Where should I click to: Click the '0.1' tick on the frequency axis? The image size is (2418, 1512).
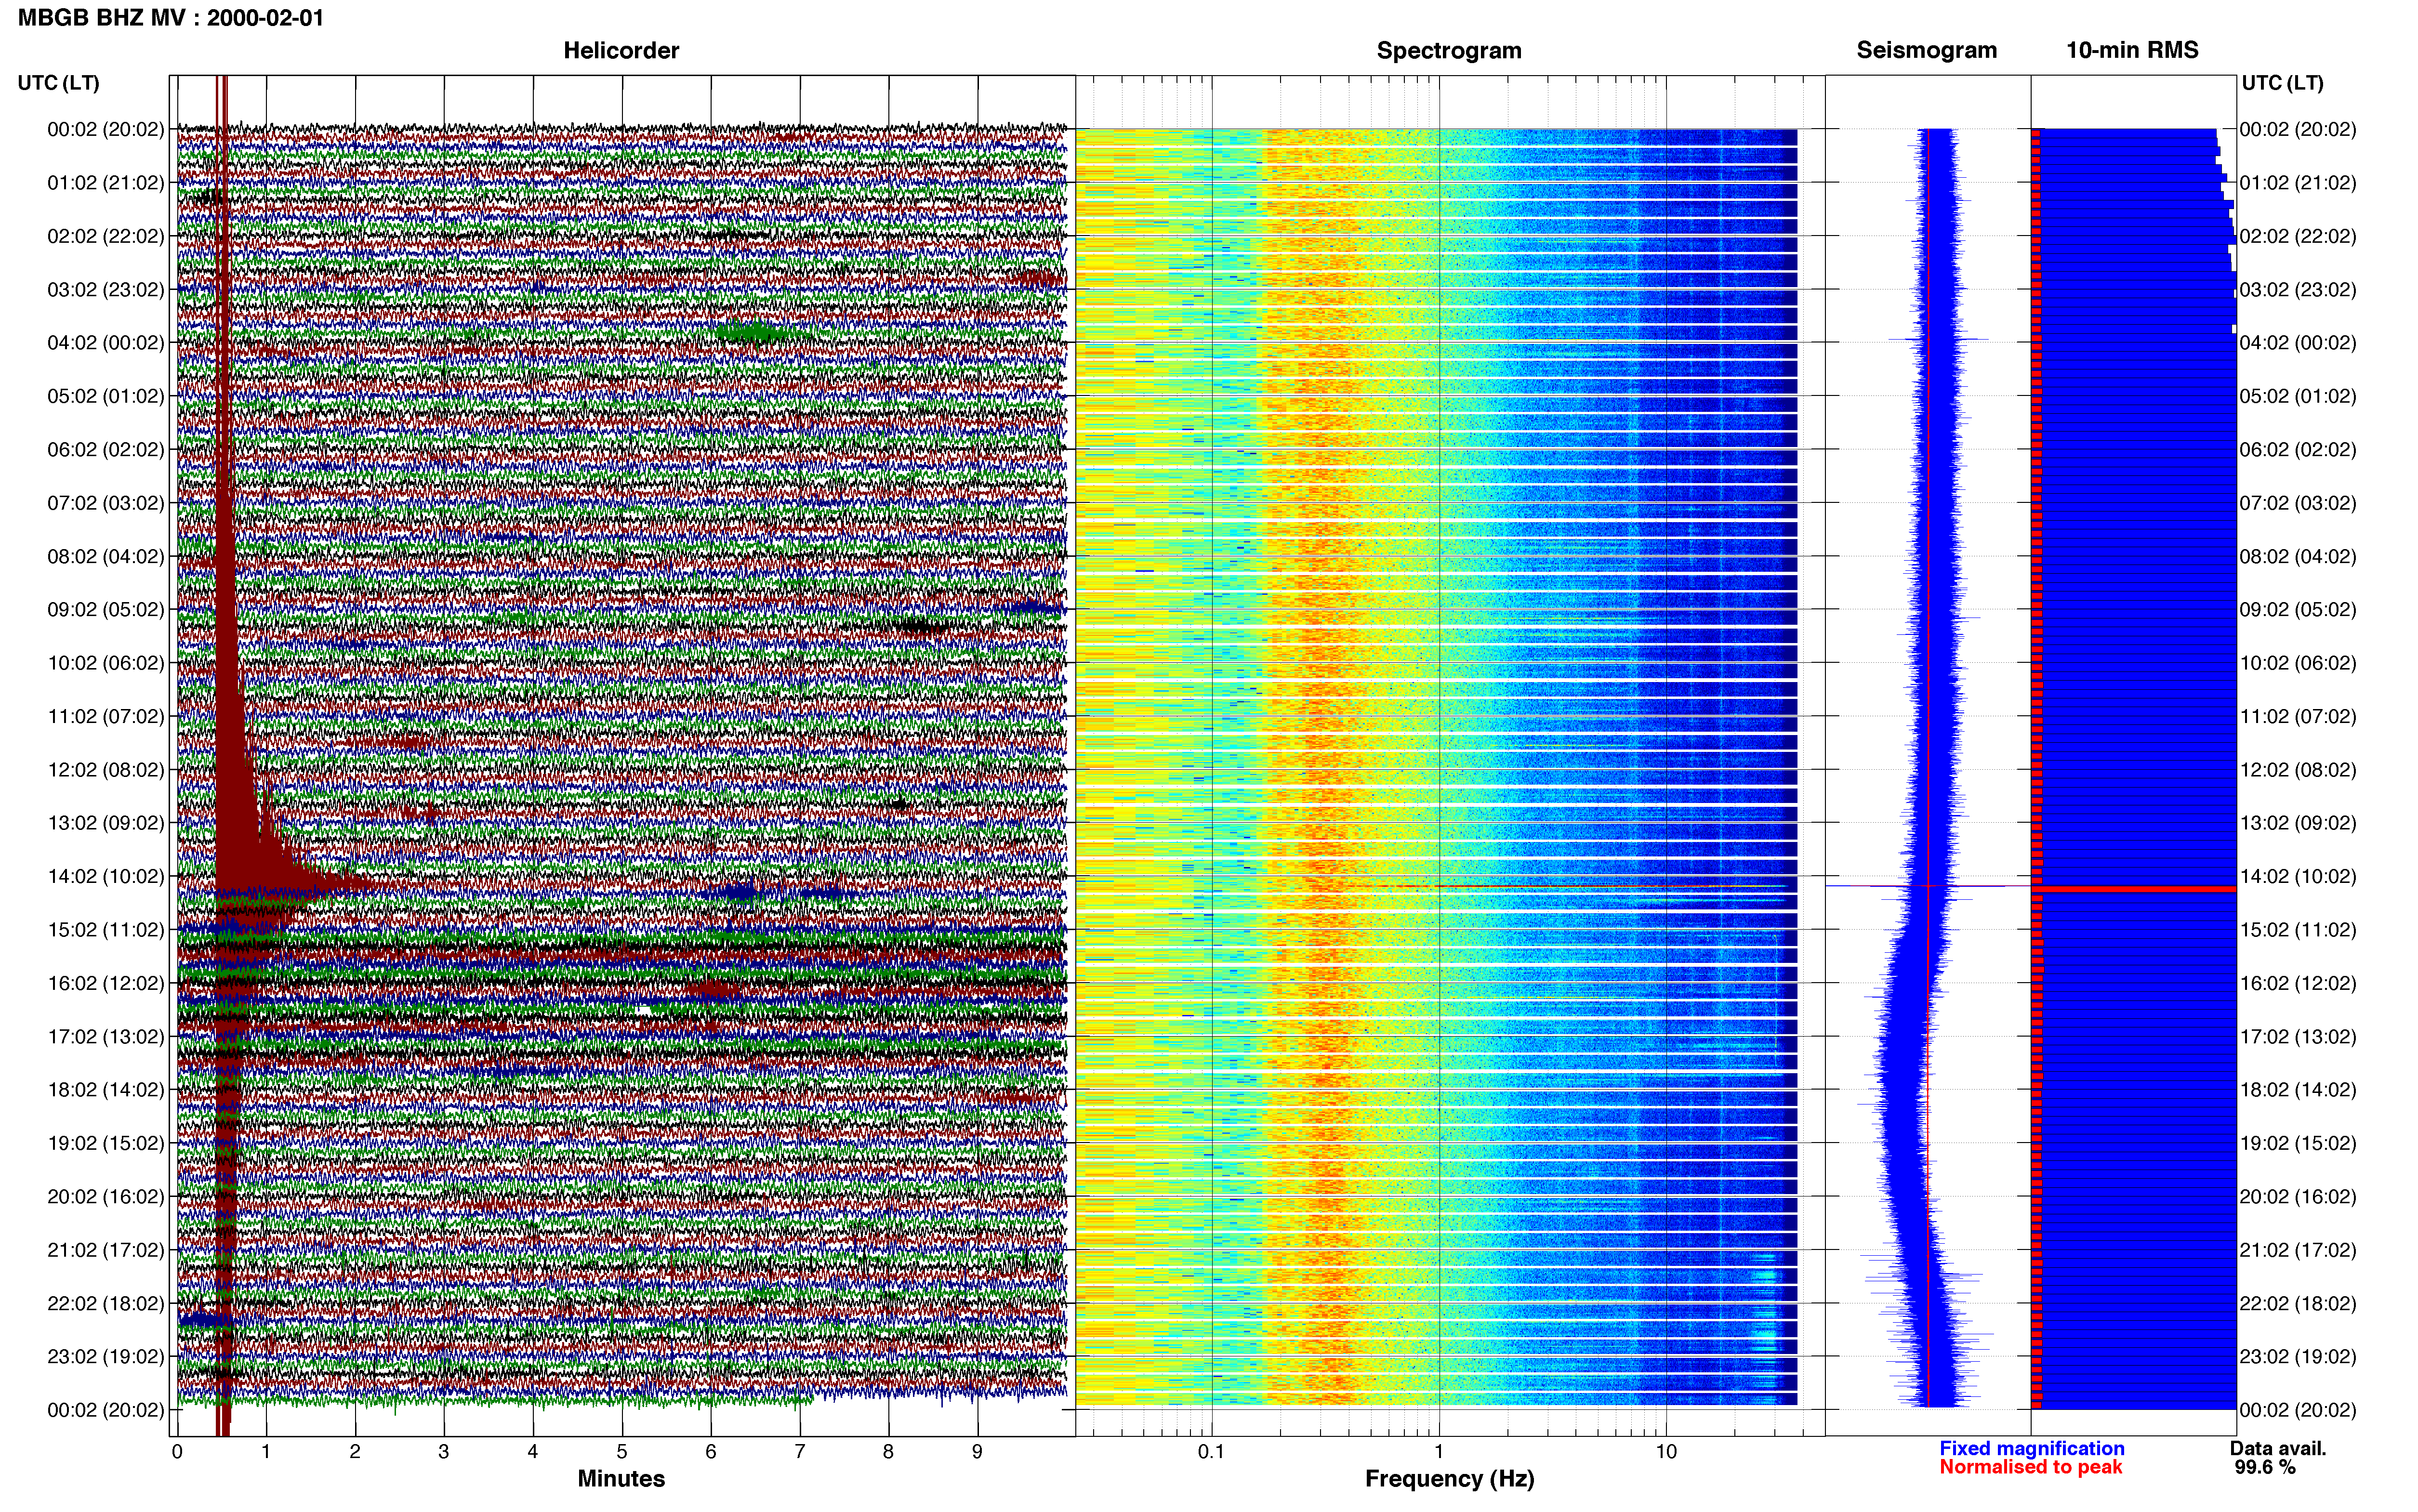tap(1211, 1452)
